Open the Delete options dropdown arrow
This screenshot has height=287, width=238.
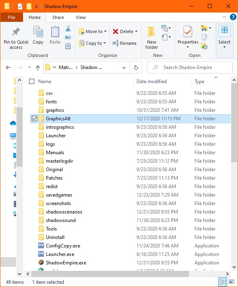click(x=137, y=31)
